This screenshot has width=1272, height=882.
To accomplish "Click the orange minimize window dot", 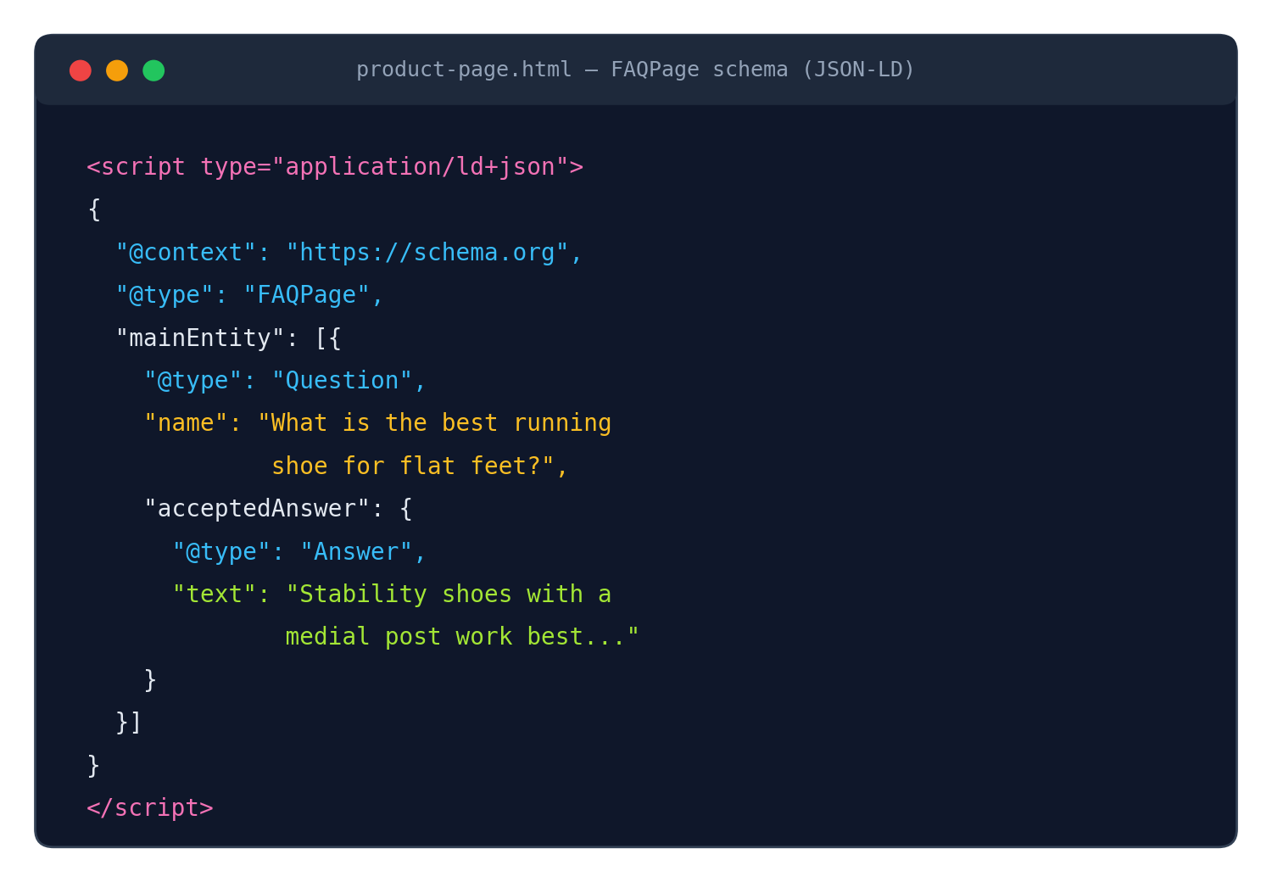I will [x=117, y=70].
